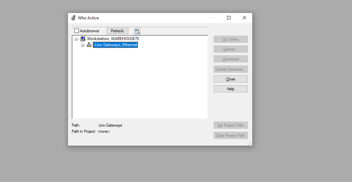The image size is (352, 182).
Task: Click the Set Project Path button
Action: pyautogui.click(x=230, y=125)
